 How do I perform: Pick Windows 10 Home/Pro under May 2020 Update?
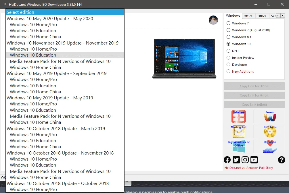pos(65,25)
